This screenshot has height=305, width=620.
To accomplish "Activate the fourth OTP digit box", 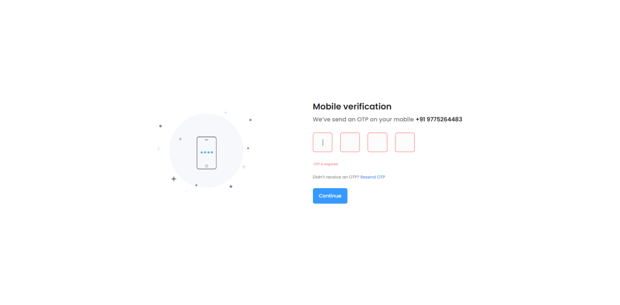I will click(405, 143).
